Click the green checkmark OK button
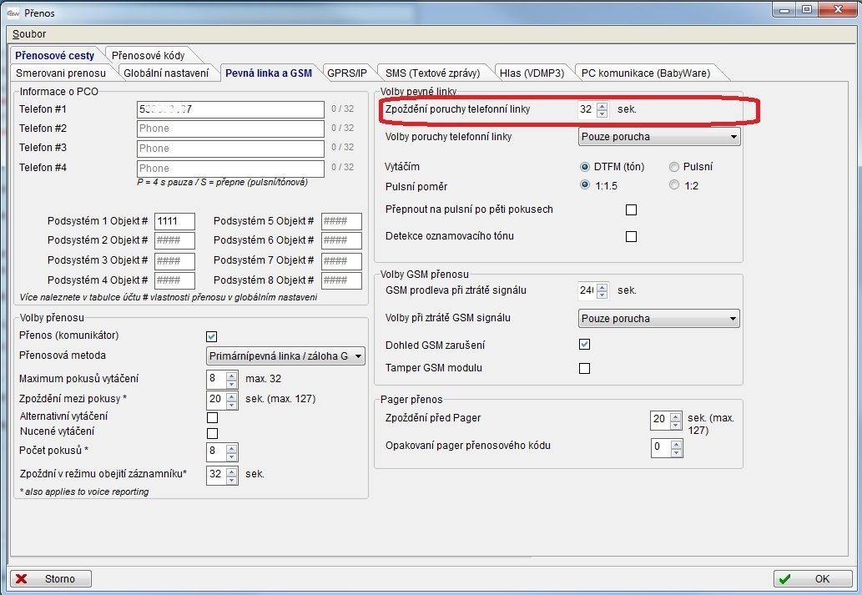The image size is (862, 595). pyautogui.click(x=813, y=578)
